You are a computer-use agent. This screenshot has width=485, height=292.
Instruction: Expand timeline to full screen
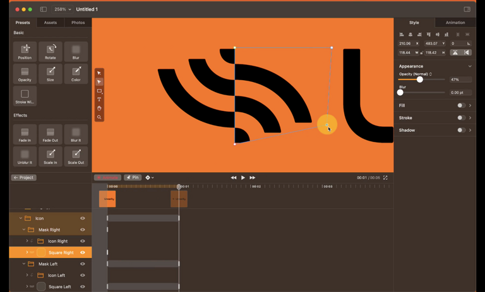click(385, 178)
